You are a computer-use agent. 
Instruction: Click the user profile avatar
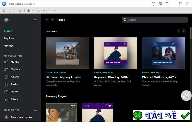pos(6,20)
